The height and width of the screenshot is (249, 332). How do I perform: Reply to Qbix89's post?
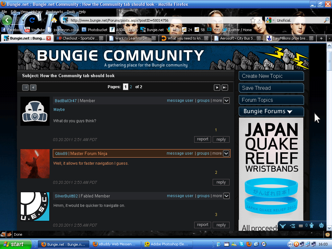coord(221,182)
